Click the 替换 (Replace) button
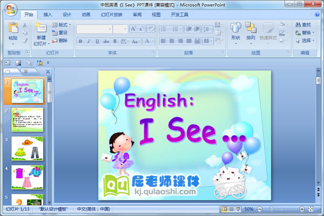The height and width of the screenshot is (216, 324). tap(305, 32)
